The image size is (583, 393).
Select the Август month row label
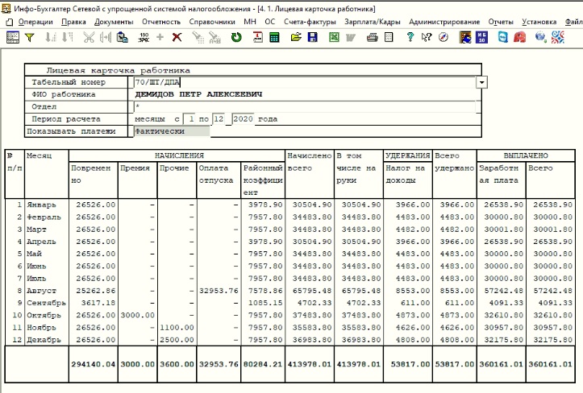[42, 291]
